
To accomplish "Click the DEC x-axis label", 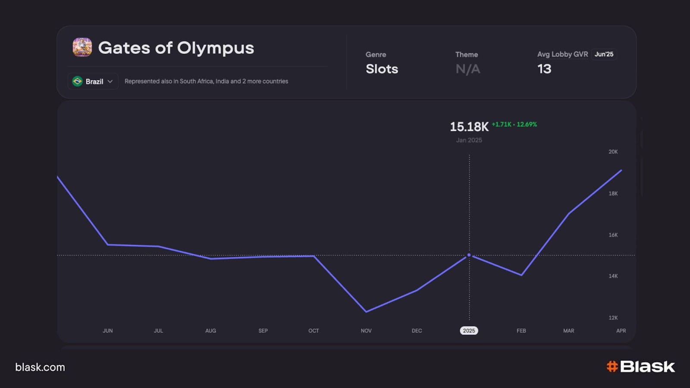I will (x=417, y=331).
